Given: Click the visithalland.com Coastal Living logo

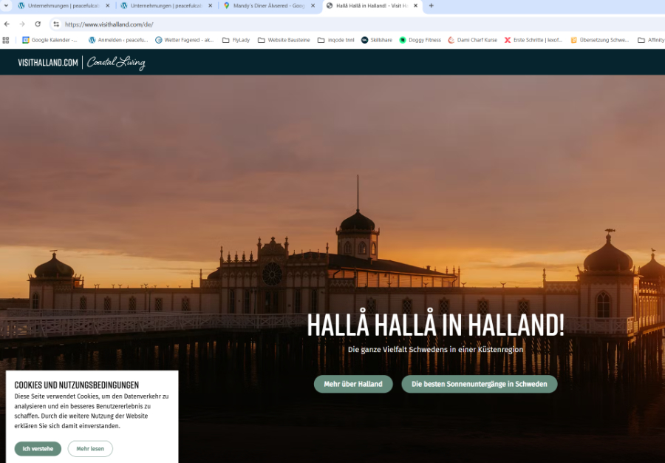Looking at the screenshot, I should 81,63.
